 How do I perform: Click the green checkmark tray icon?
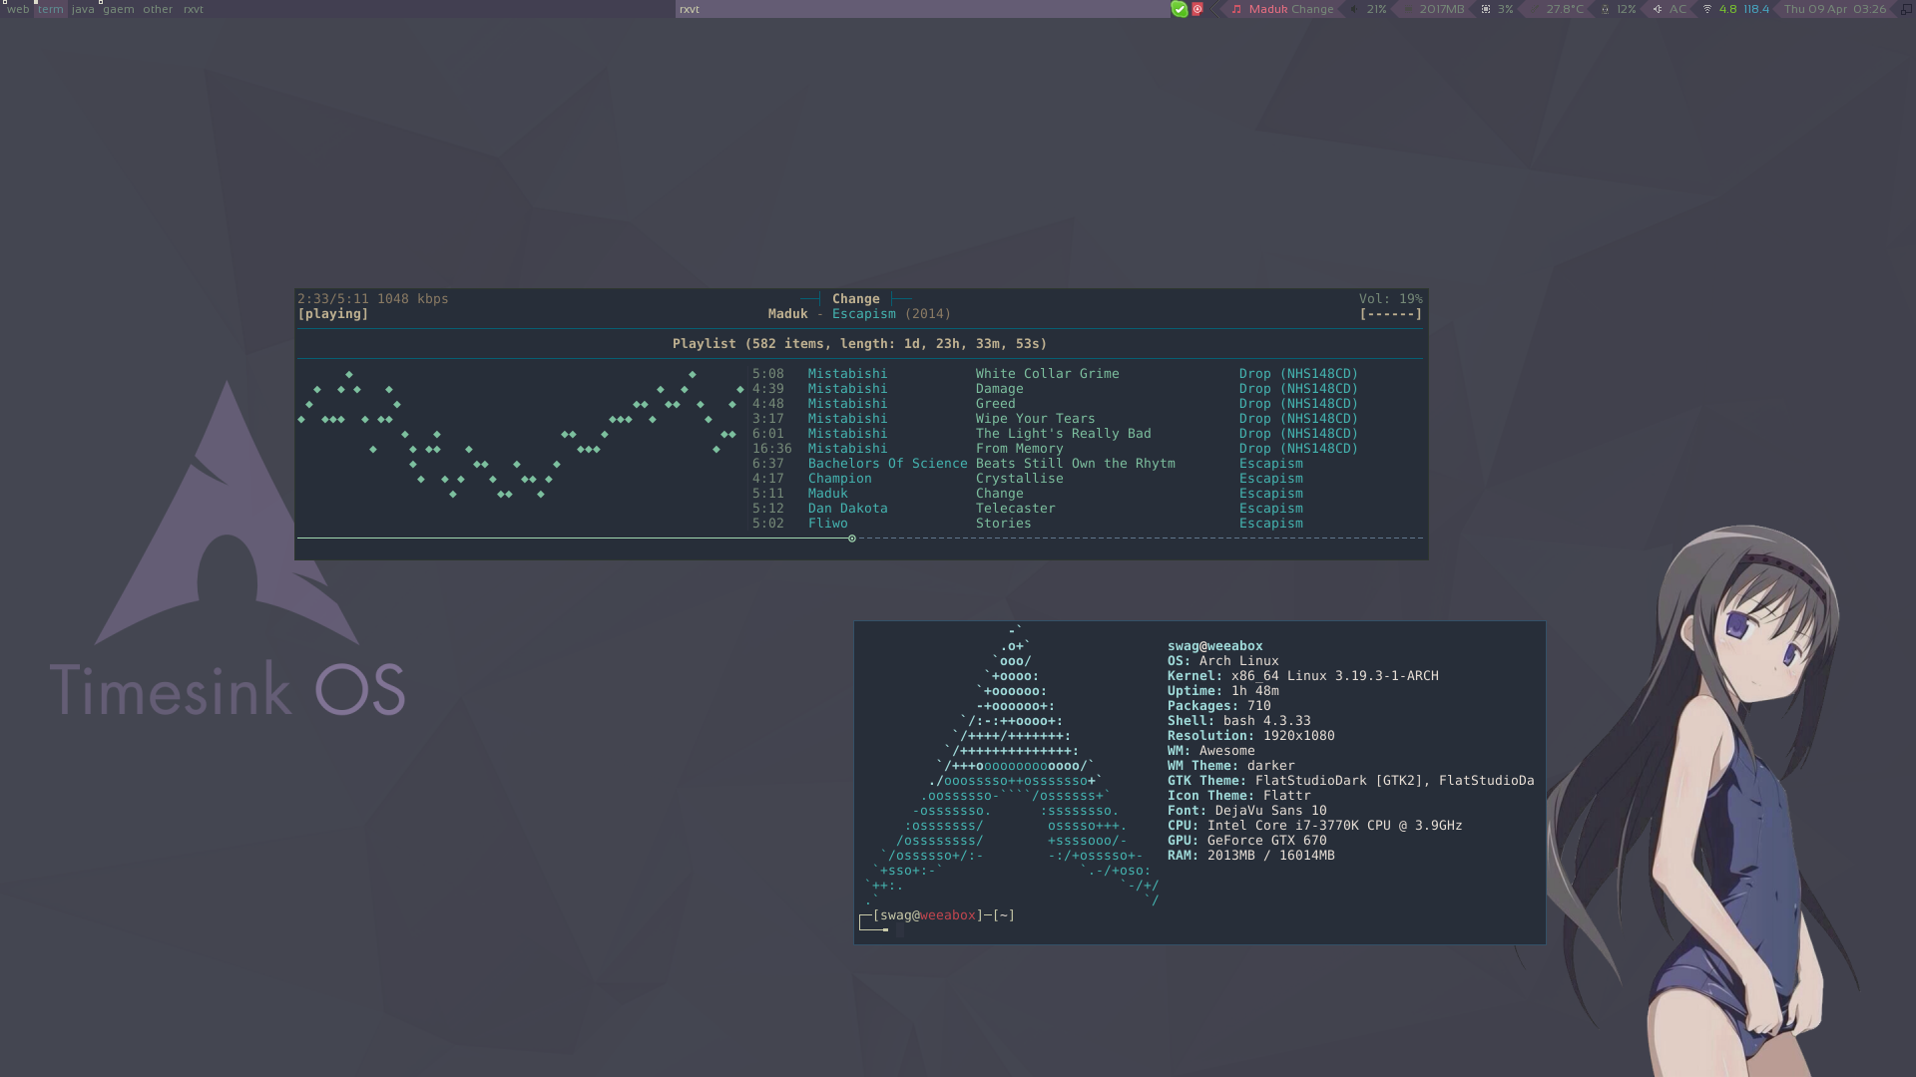click(1180, 9)
